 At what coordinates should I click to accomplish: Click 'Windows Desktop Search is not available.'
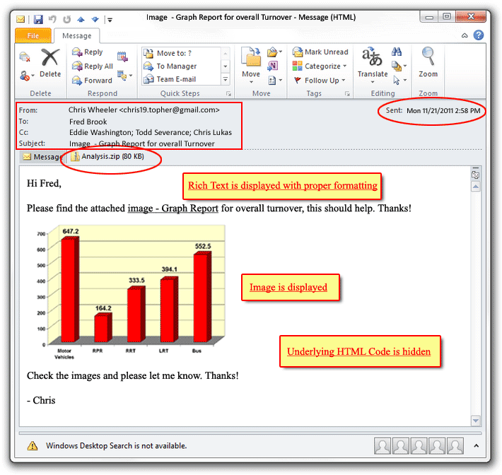click(116, 445)
